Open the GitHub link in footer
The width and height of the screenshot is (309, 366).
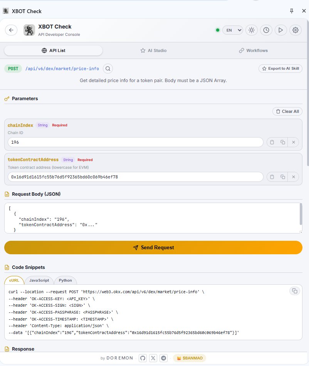143,358
